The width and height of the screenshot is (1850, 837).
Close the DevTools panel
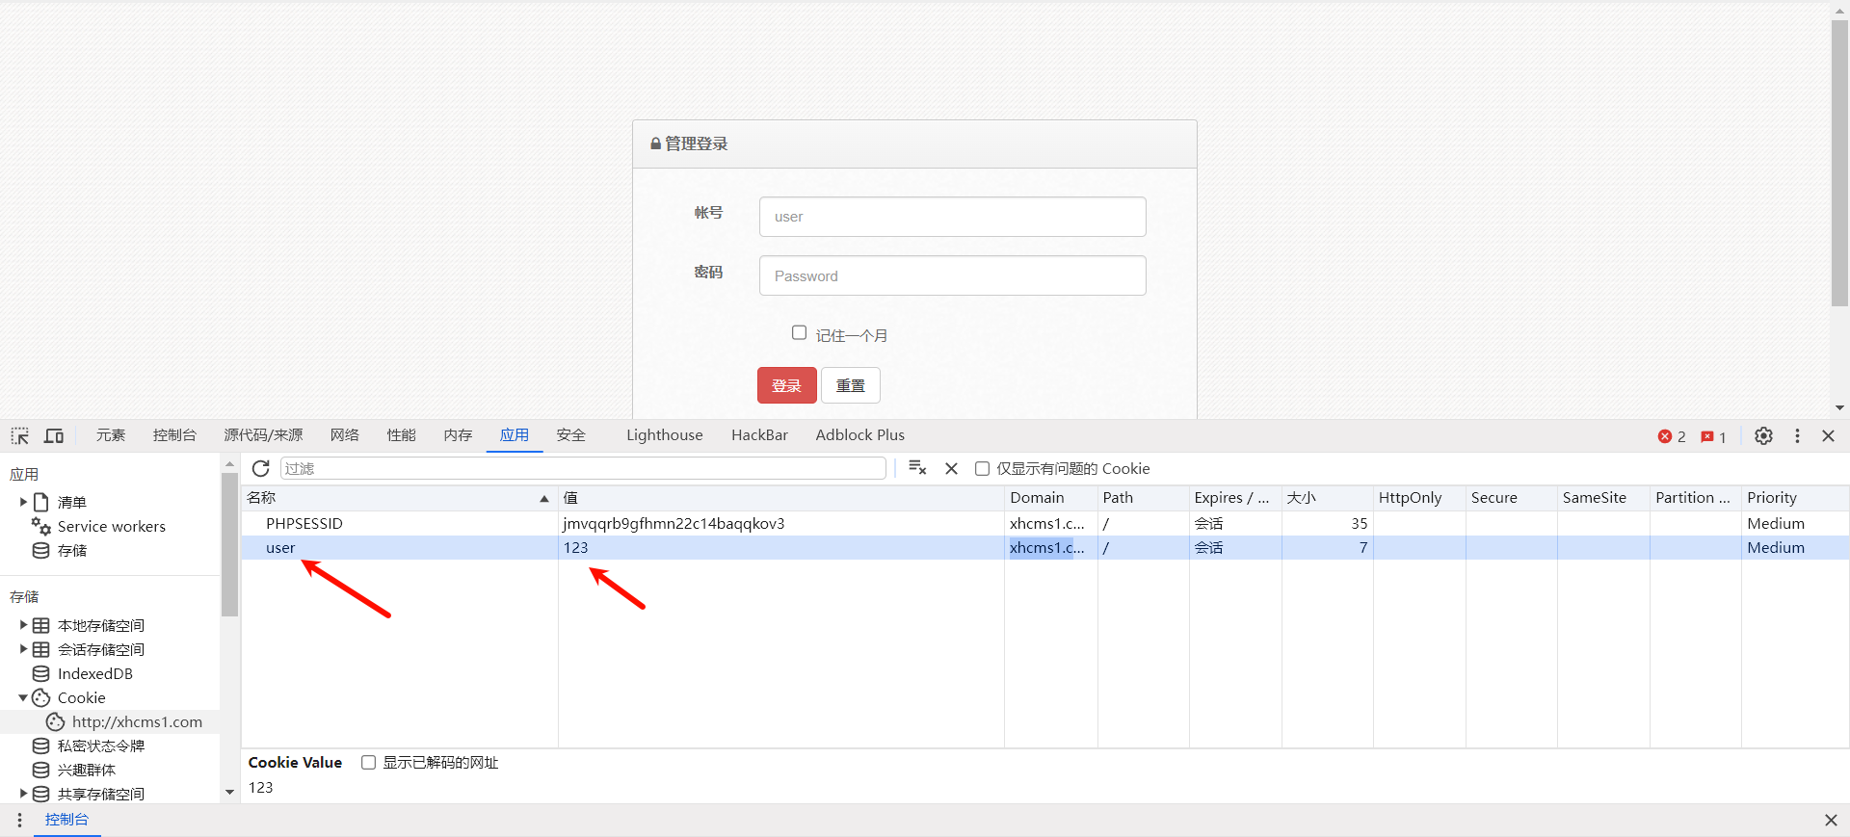[x=1828, y=436]
